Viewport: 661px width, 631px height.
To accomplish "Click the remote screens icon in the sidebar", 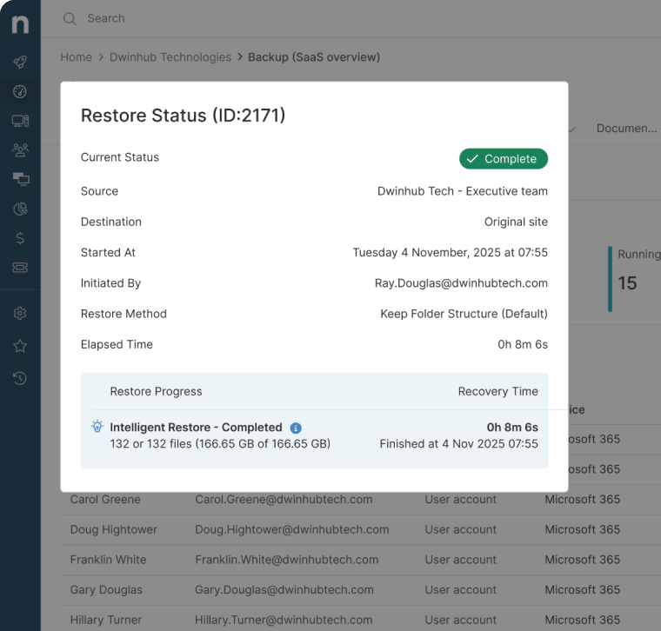I will [x=21, y=179].
